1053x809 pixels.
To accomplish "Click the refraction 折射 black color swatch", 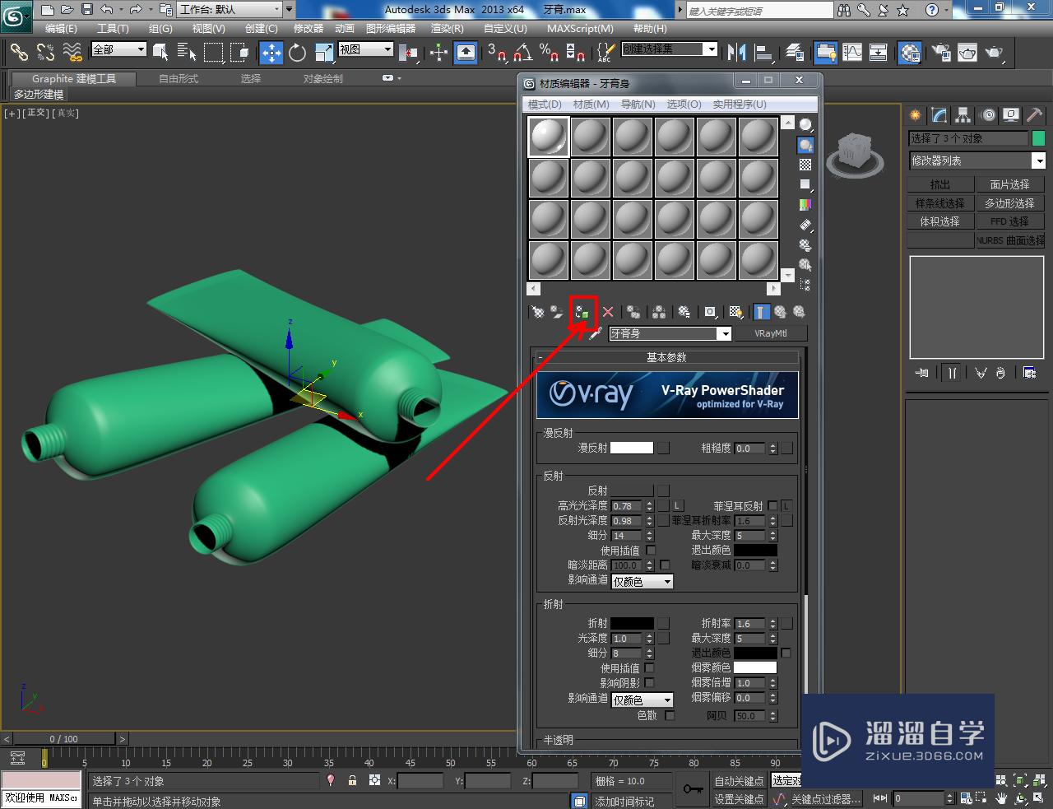I will pyautogui.click(x=632, y=623).
